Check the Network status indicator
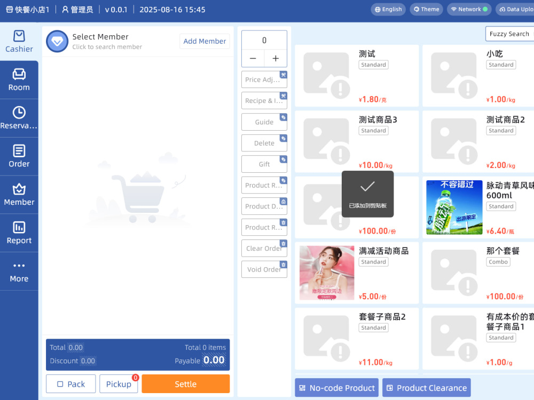Viewport: 534px width, 400px height. (x=469, y=9)
